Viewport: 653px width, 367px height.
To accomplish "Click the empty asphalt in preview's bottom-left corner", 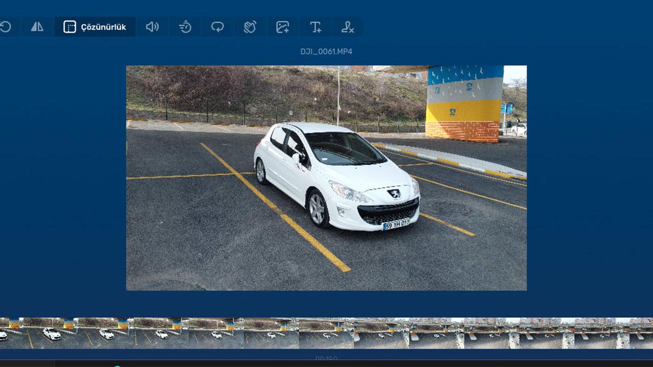I will point(158,272).
